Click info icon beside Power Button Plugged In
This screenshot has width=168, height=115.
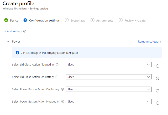point(62,102)
